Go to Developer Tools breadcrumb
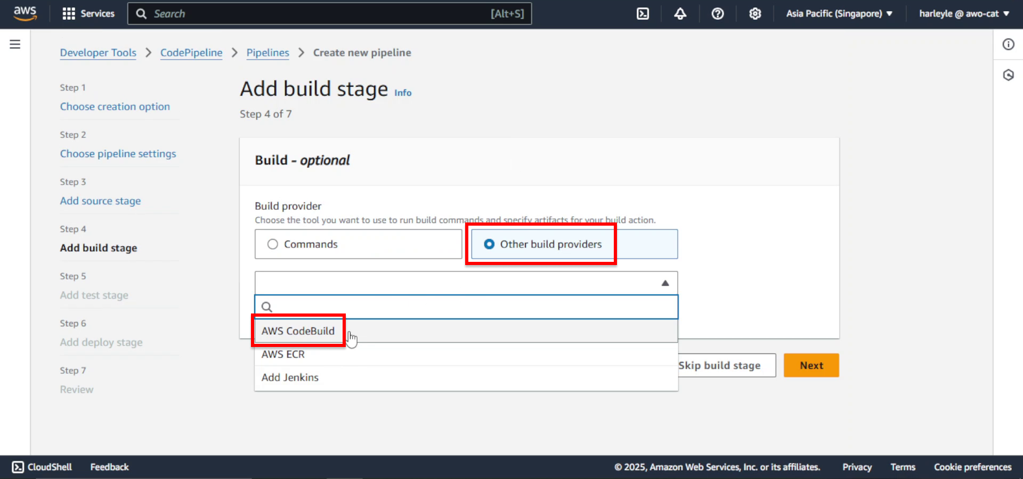Viewport: 1023px width, 479px height. 98,53
